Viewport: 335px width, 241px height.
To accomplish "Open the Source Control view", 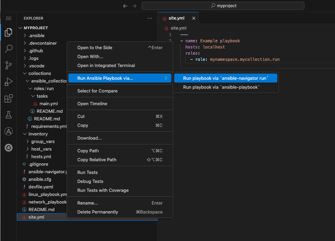I will (x=8, y=65).
